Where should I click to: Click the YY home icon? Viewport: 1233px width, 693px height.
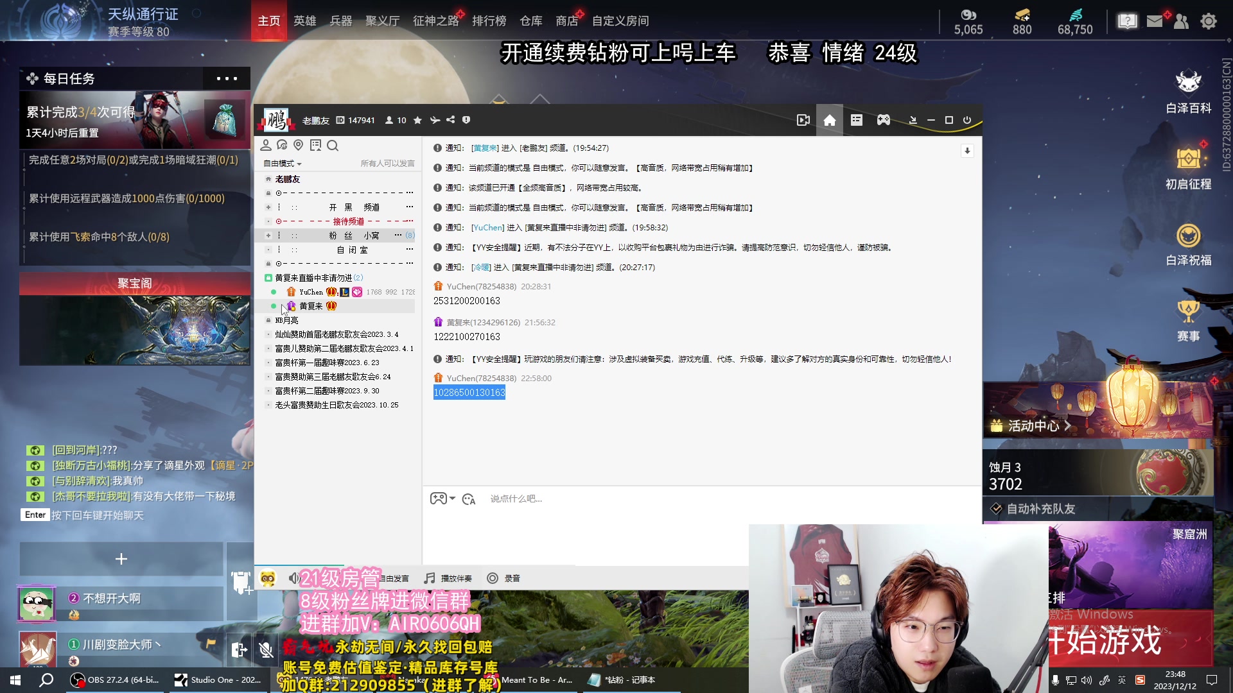click(x=830, y=120)
